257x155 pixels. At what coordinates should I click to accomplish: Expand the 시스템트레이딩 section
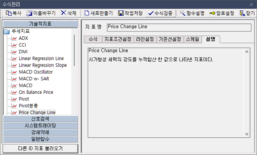pos(40,126)
